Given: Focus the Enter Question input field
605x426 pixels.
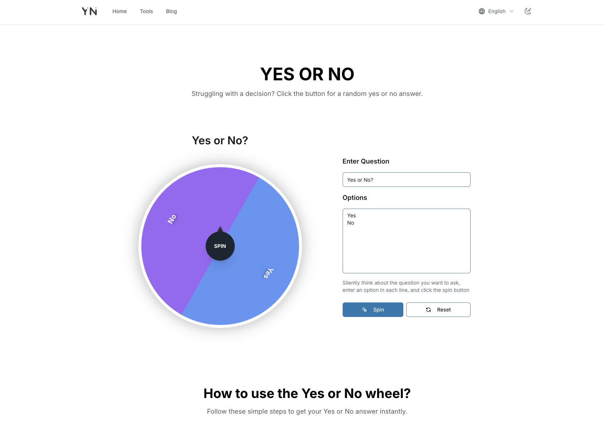Looking at the screenshot, I should click(406, 180).
